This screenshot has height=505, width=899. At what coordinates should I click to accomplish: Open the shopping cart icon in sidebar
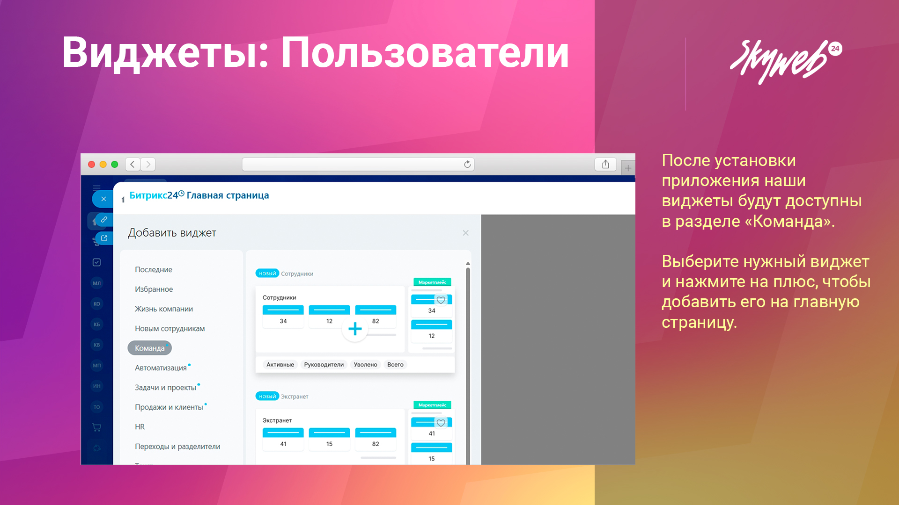pos(96,427)
